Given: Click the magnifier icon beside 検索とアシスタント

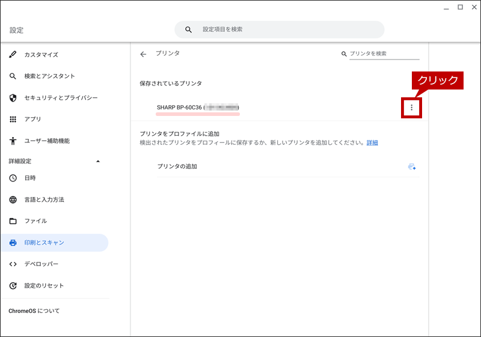Looking at the screenshot, I should [x=13, y=76].
